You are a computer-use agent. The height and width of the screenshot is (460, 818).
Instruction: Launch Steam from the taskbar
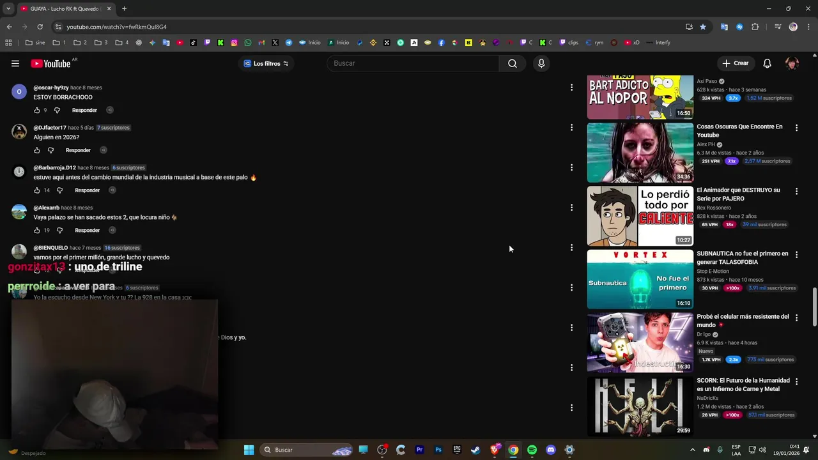click(475, 450)
